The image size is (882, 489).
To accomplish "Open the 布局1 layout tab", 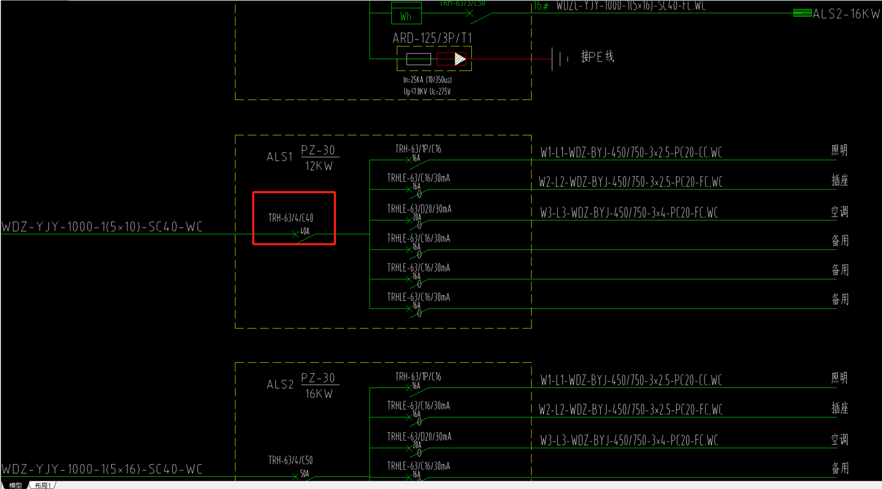I will (x=43, y=485).
